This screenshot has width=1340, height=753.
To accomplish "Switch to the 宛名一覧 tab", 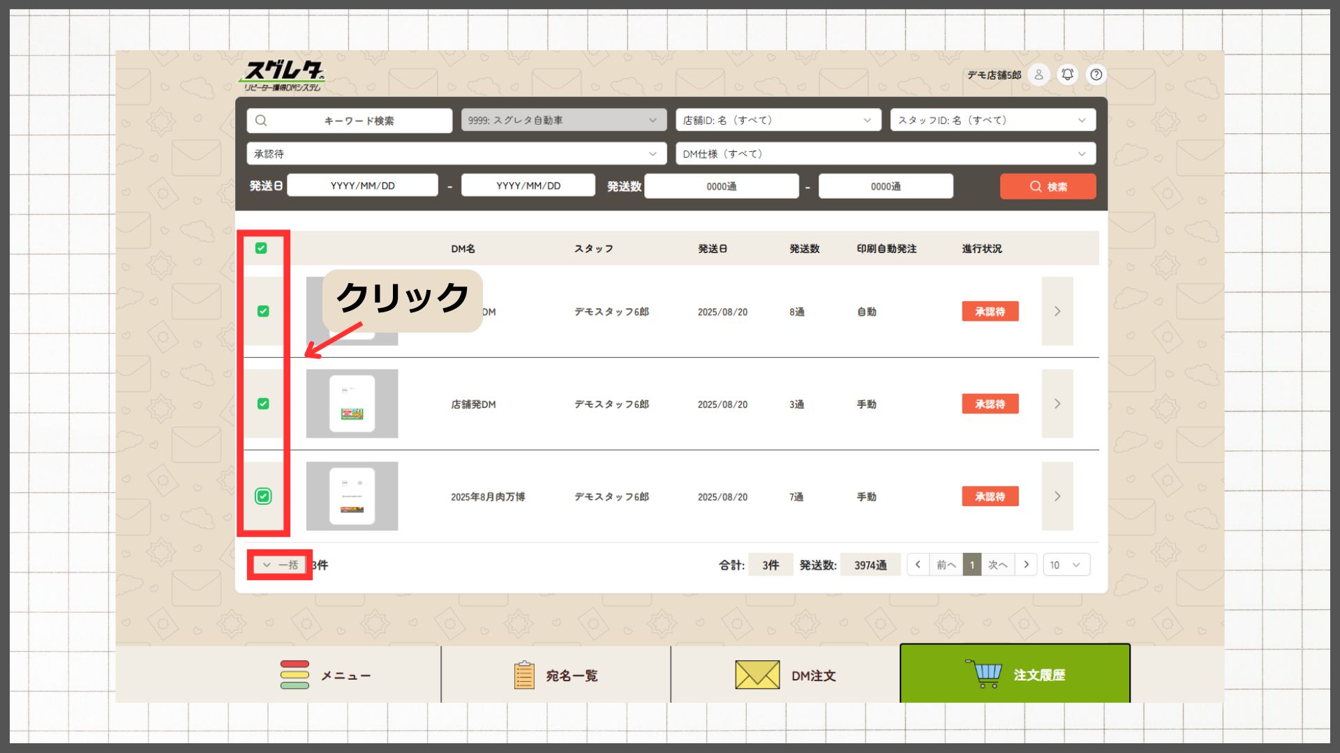I will click(x=556, y=675).
